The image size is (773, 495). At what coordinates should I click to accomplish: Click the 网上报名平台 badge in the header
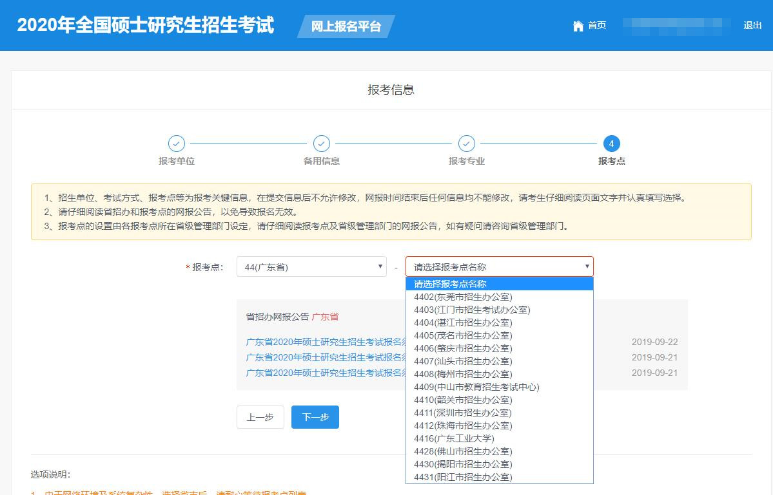click(x=346, y=26)
